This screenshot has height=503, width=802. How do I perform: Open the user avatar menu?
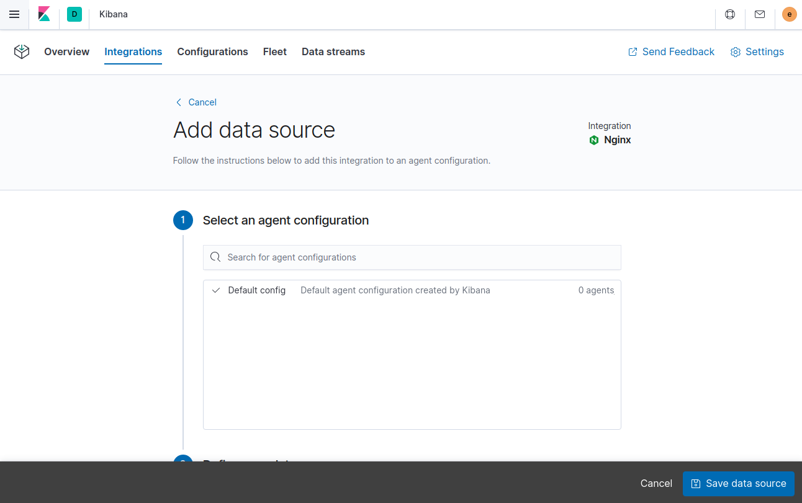789,14
